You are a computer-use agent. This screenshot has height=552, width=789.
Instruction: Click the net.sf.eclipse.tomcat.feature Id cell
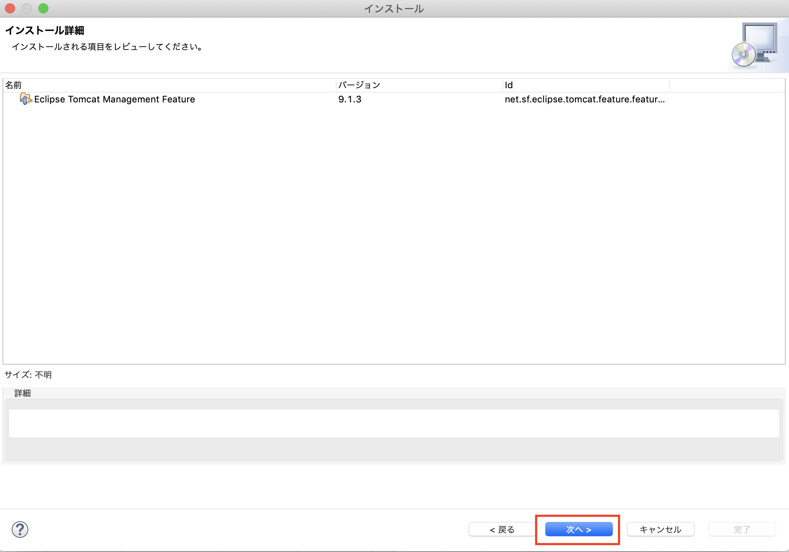point(585,99)
